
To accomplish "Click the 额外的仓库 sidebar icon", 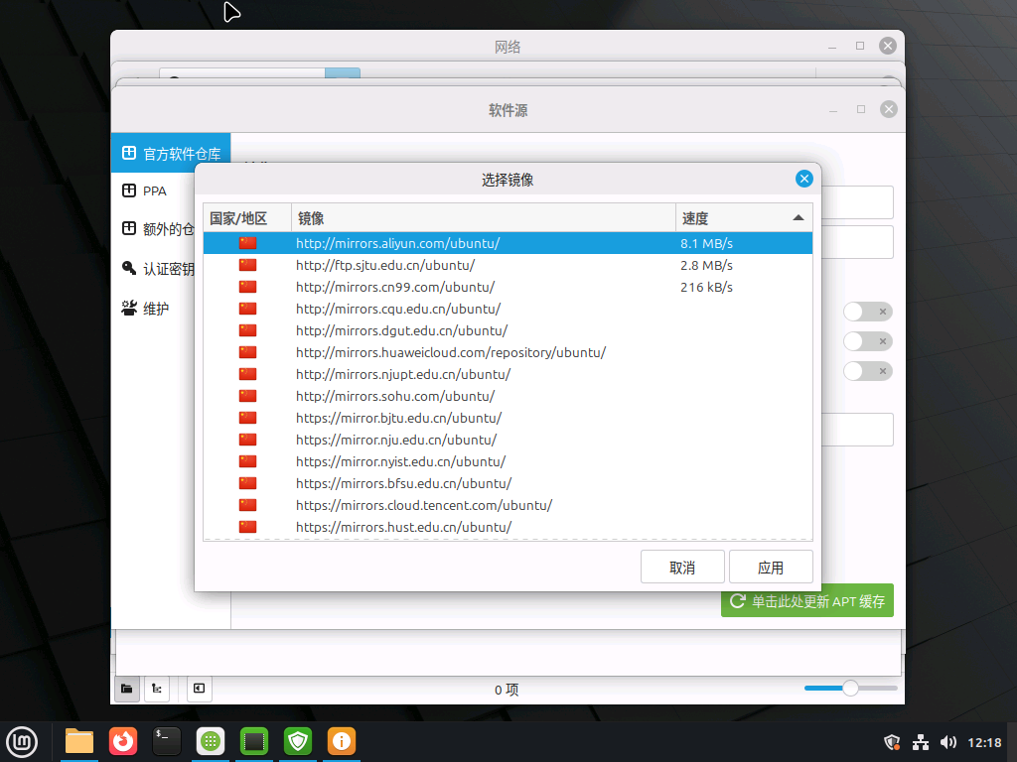I will (129, 228).
